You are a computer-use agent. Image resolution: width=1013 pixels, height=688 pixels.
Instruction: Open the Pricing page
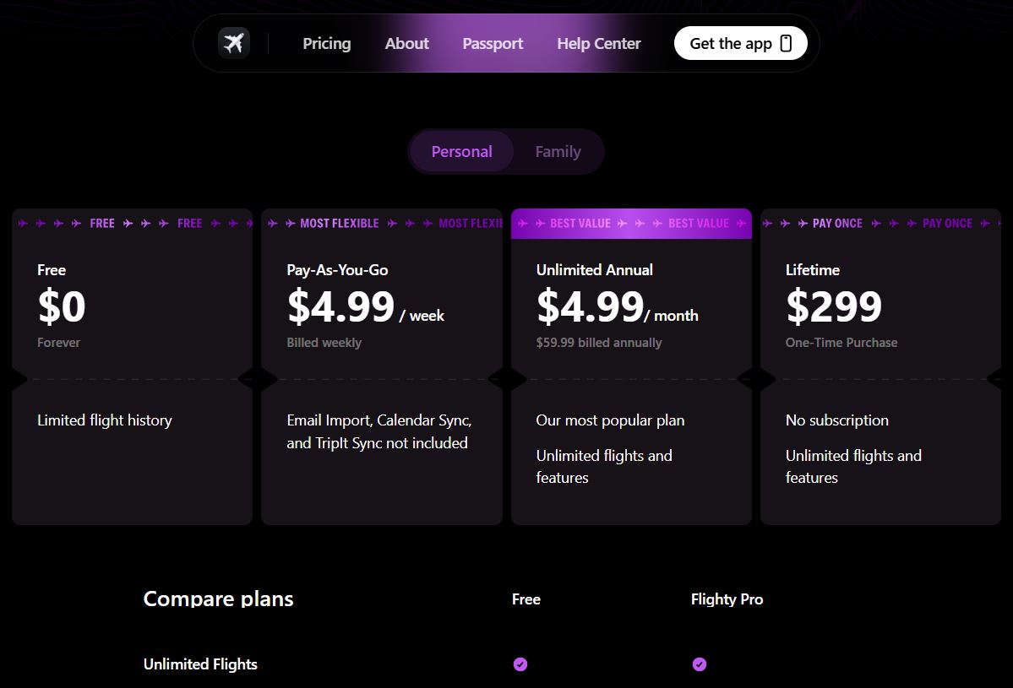coord(327,43)
